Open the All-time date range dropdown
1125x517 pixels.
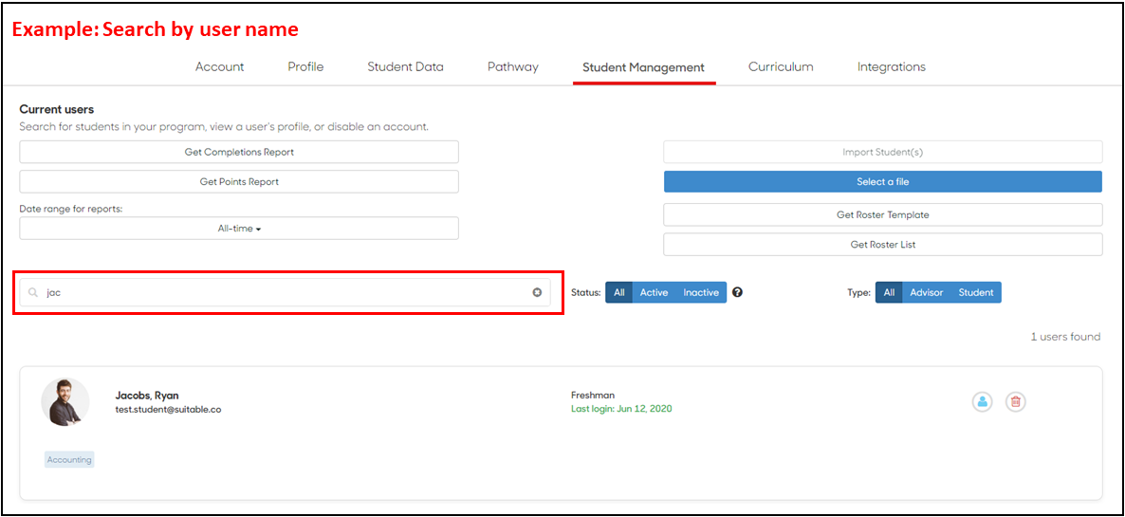(x=239, y=229)
